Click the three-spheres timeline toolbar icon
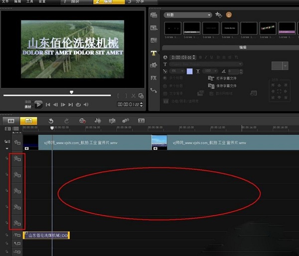299x256 pixels. [126, 121]
